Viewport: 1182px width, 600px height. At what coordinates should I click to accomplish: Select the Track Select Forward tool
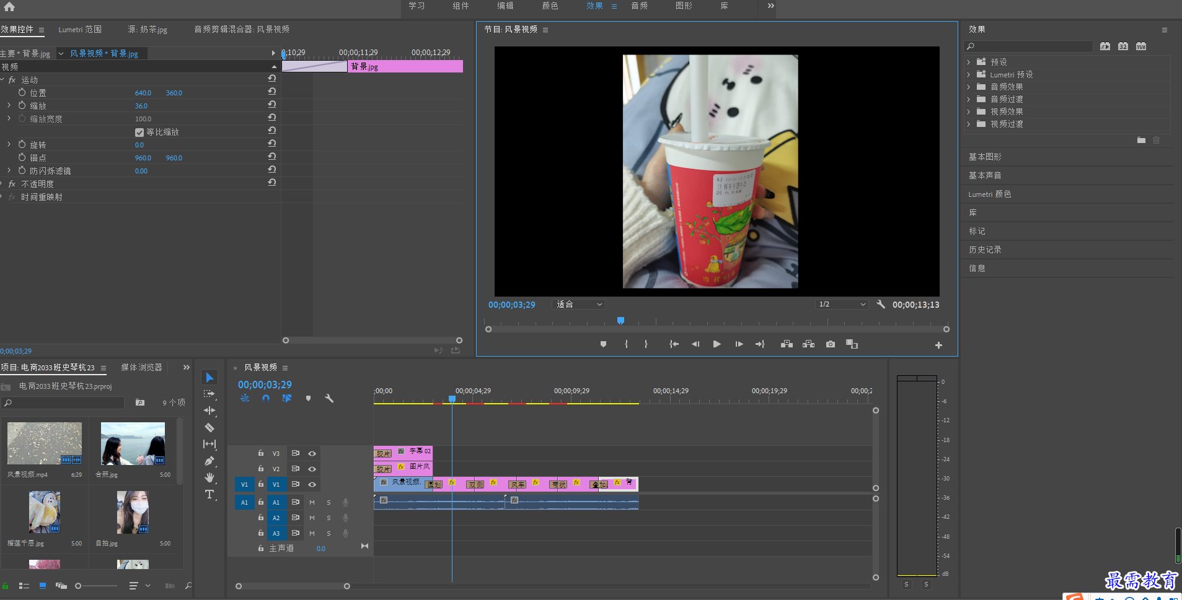point(209,394)
